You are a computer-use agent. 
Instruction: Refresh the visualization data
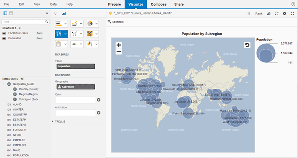(277, 14)
